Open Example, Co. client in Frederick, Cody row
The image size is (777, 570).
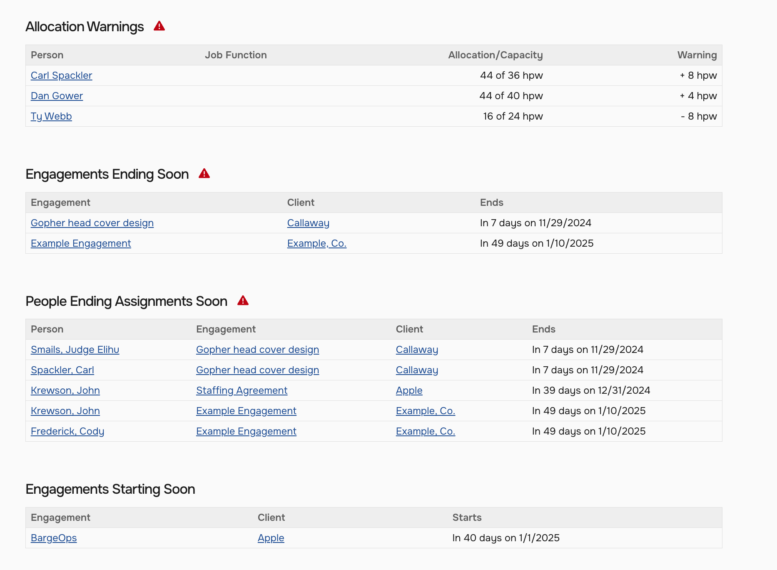coord(426,431)
